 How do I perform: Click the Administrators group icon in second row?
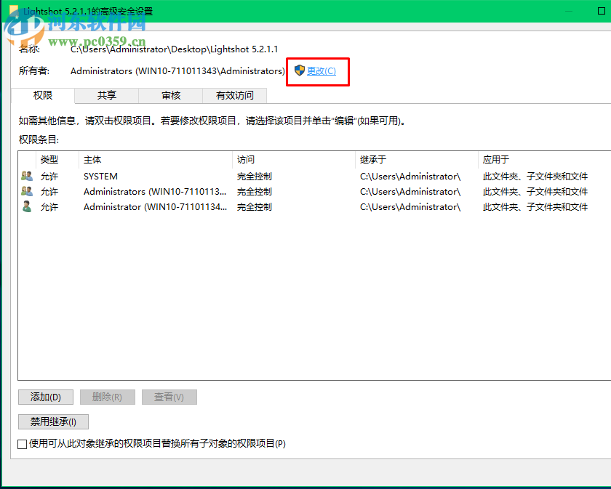(24, 191)
